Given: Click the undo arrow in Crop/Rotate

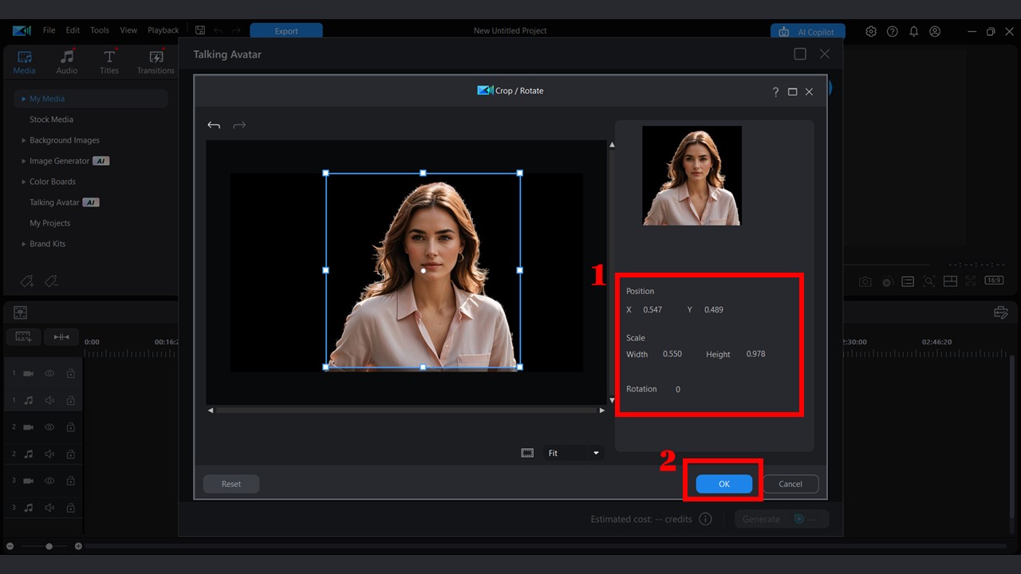Looking at the screenshot, I should 214,125.
